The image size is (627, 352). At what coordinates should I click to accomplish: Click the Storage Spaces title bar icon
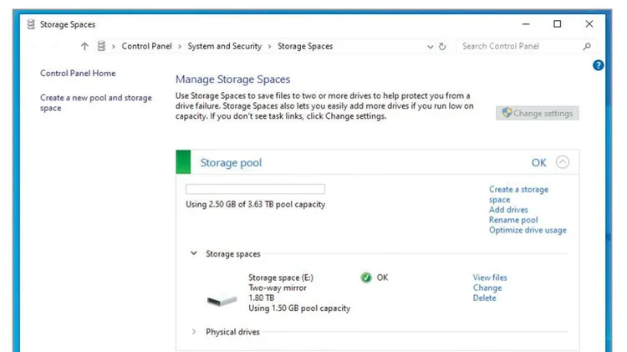tap(31, 24)
